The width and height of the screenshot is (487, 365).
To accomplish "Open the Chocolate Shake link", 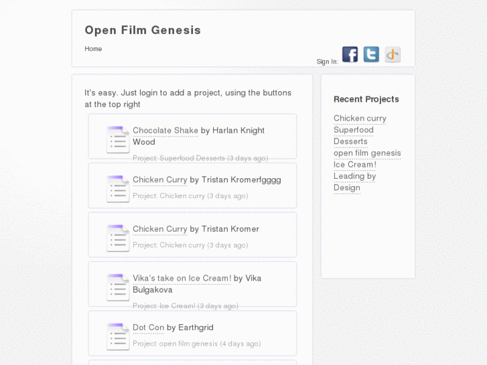I will pyautogui.click(x=165, y=131).
